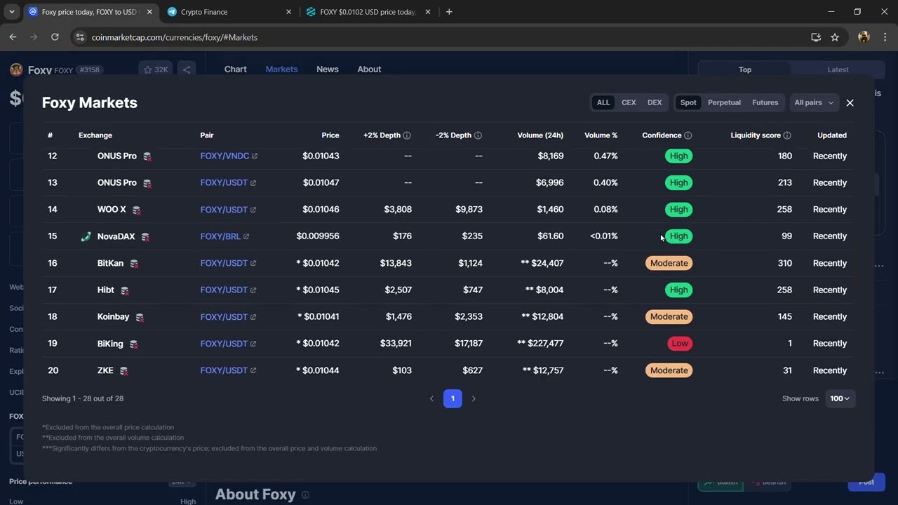This screenshot has width=898, height=505.
Task: Select the Spot market filter
Action: pos(688,102)
